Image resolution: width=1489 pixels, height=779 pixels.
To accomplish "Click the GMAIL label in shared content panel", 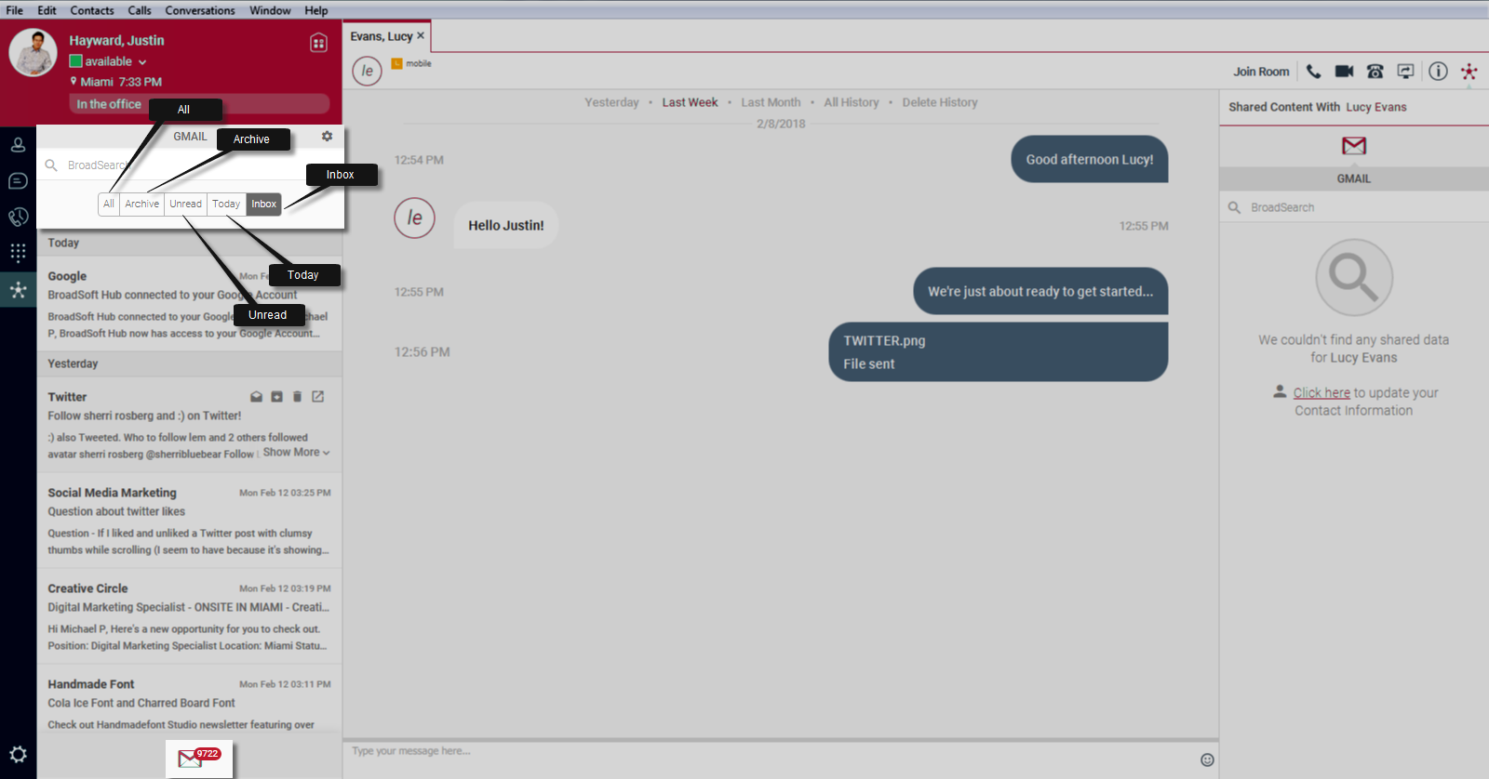I will [1353, 178].
